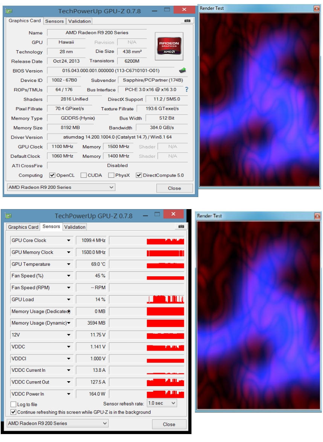The height and width of the screenshot is (442, 323).
Task: Click Close button in the Graphics Card window
Action: coord(175,188)
